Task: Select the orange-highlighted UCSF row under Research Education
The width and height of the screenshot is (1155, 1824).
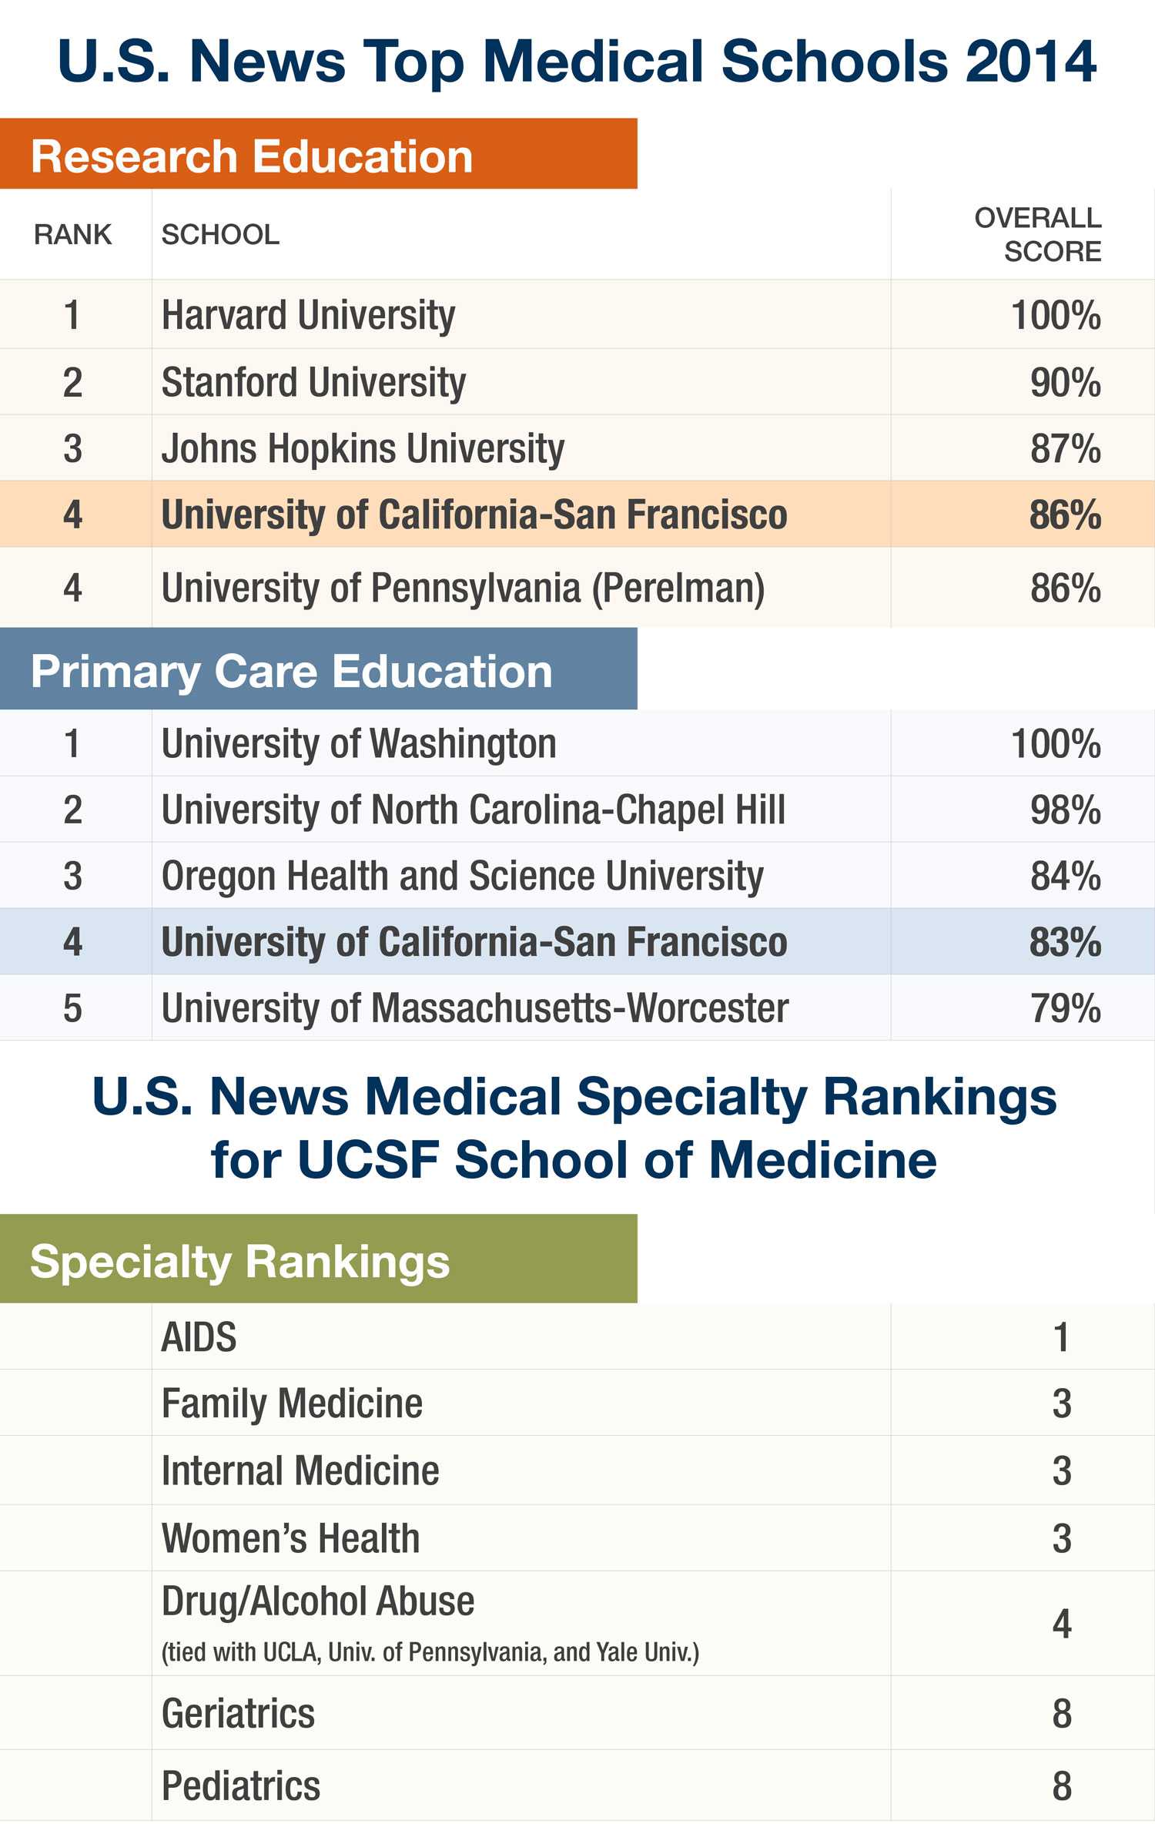Action: [474, 515]
